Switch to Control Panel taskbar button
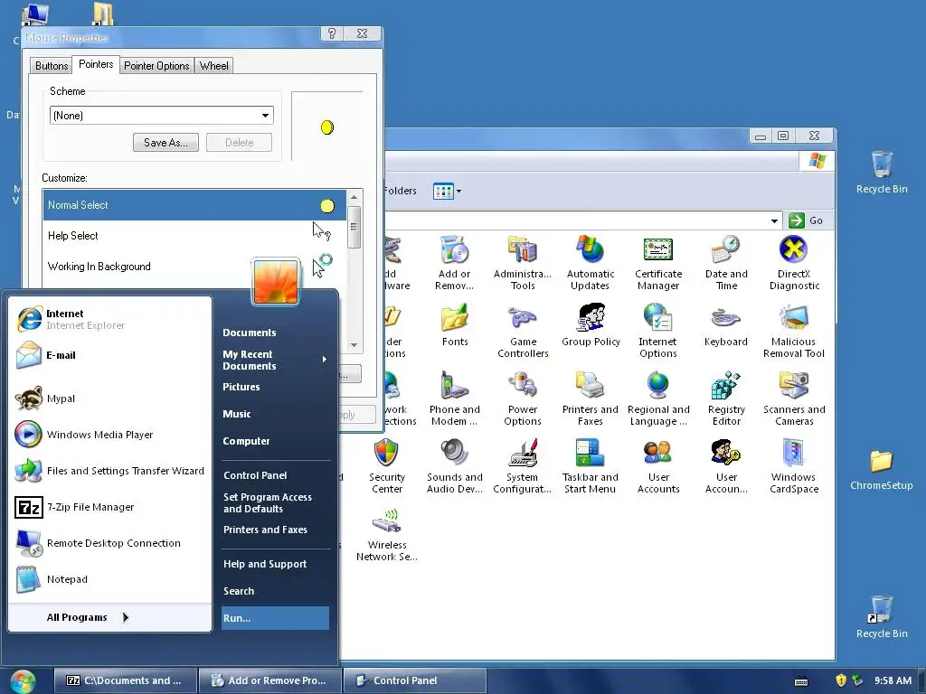This screenshot has height=694, width=926. [x=414, y=680]
